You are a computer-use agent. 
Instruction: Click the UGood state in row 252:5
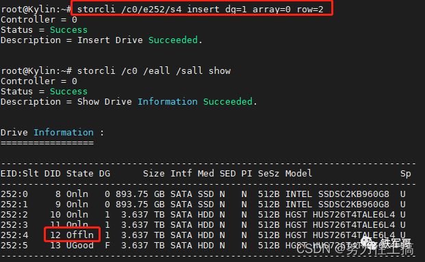(x=80, y=245)
